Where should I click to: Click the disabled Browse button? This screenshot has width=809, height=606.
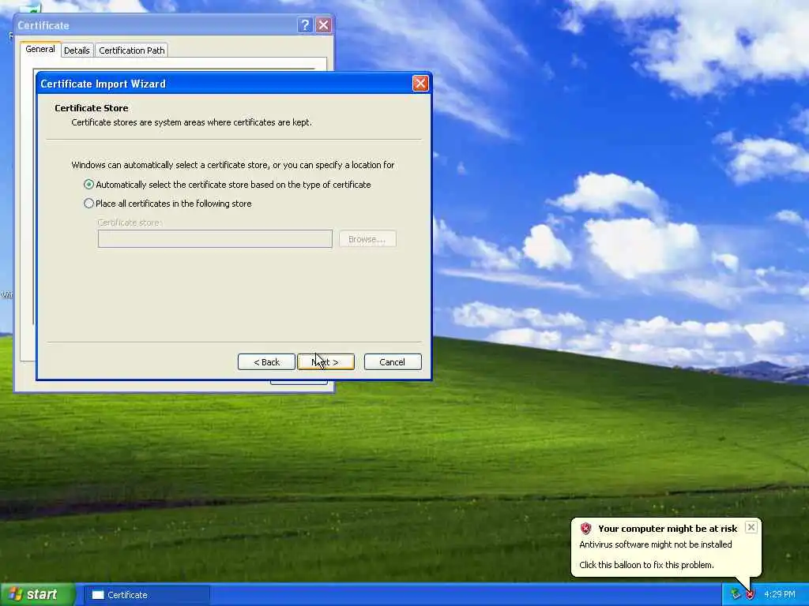(367, 239)
